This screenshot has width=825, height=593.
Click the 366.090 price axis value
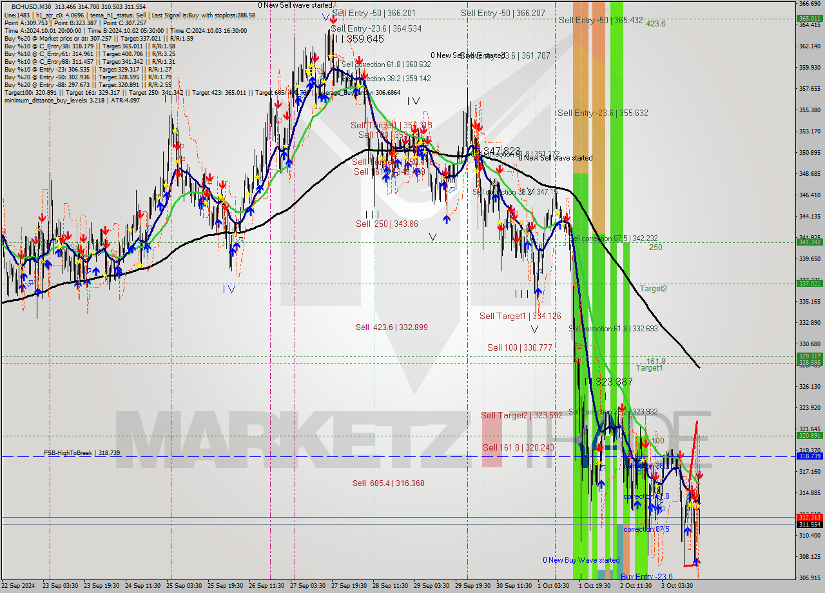point(810,3)
